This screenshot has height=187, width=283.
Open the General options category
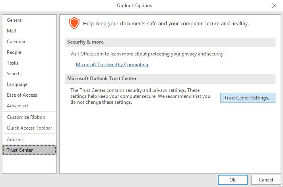[x=15, y=20]
